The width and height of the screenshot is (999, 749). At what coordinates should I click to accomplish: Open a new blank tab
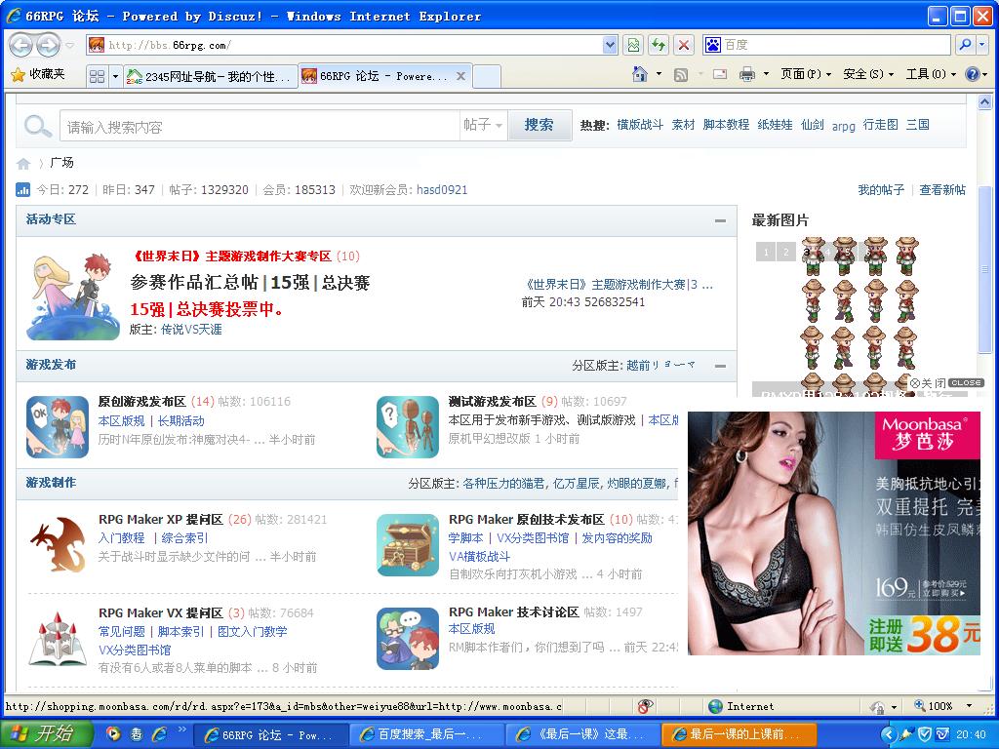click(x=487, y=76)
